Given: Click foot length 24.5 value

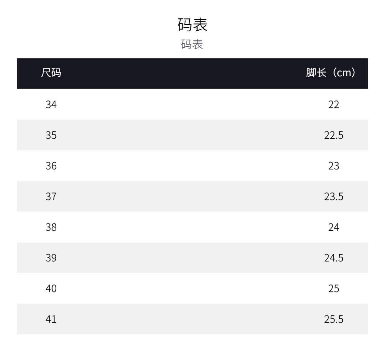Looking at the screenshot, I should point(333,258).
